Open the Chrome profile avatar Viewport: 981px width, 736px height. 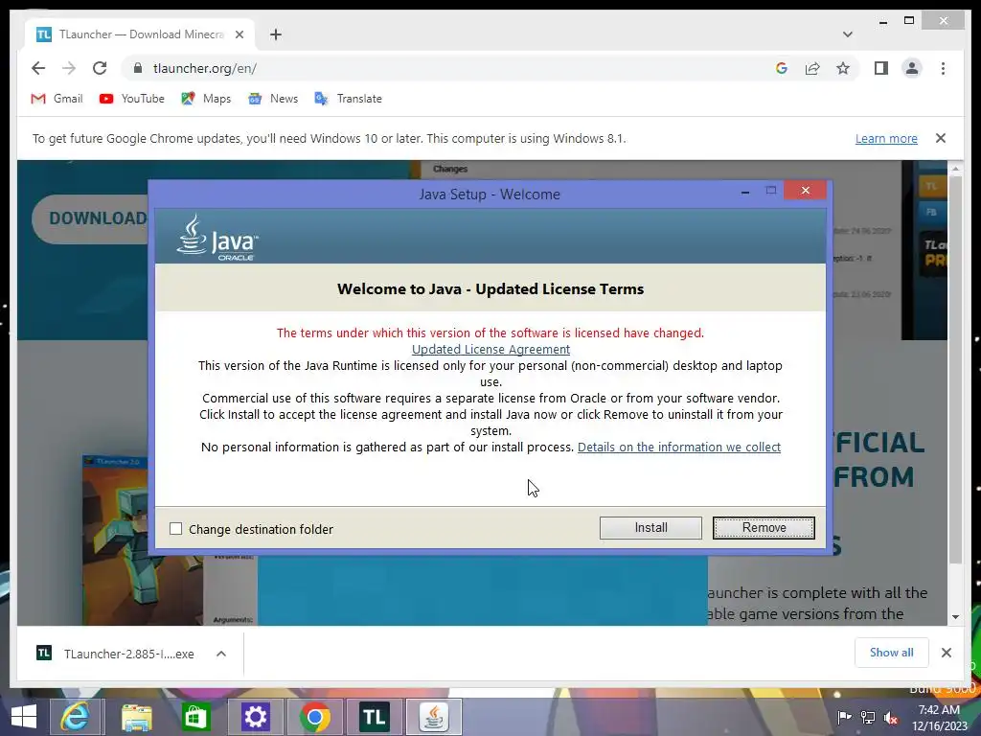click(912, 68)
